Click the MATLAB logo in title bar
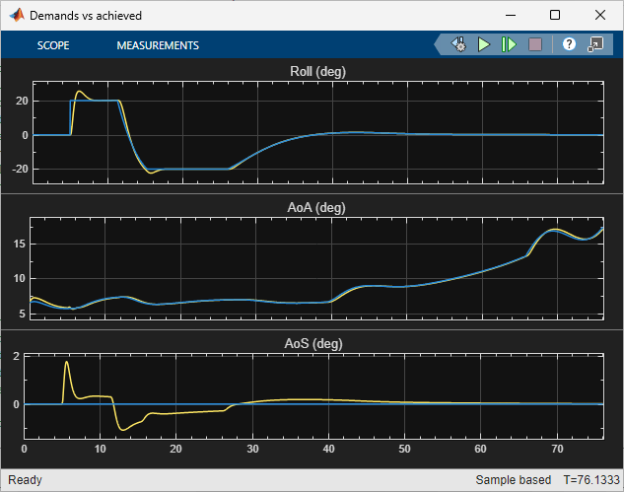The image size is (624, 492). click(16, 16)
